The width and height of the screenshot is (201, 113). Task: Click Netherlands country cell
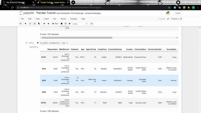128,57
